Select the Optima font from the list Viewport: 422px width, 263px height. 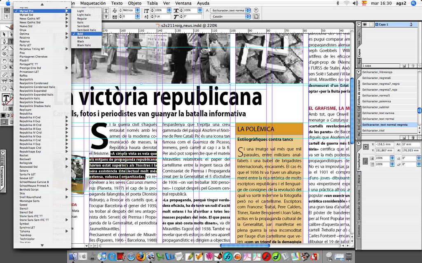42,34
